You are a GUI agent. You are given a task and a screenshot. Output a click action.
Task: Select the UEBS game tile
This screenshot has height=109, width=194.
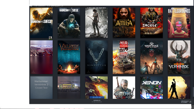pos(41,57)
